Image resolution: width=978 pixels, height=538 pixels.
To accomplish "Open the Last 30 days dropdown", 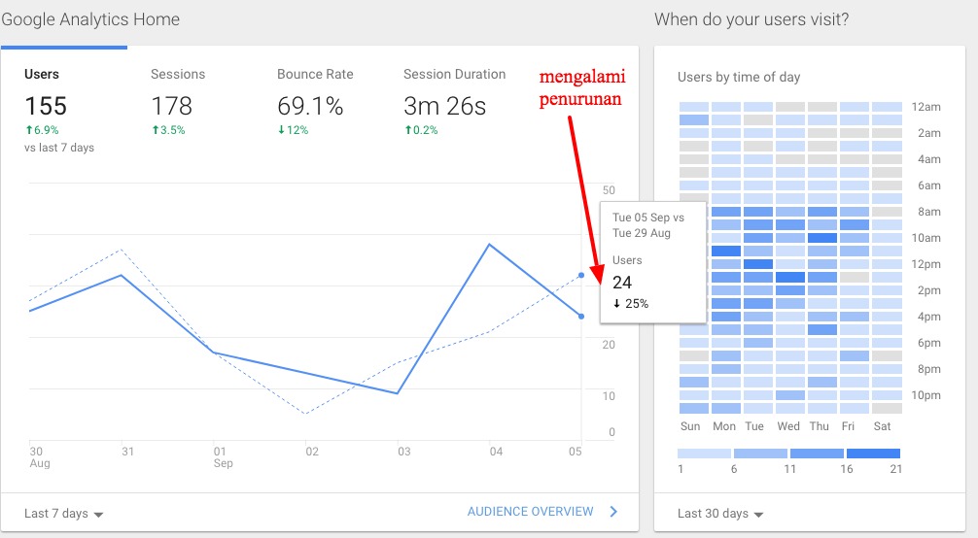I will [x=720, y=513].
